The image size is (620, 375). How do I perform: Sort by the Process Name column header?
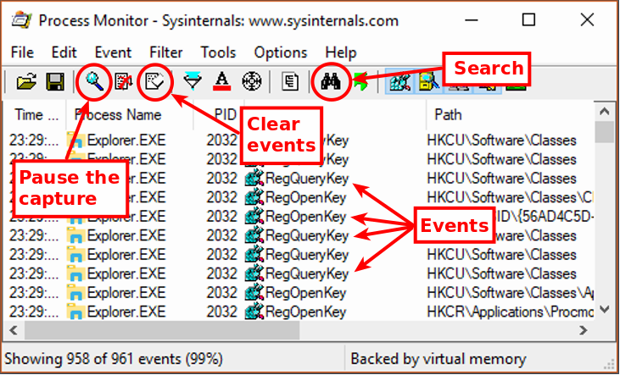pyautogui.click(x=117, y=114)
